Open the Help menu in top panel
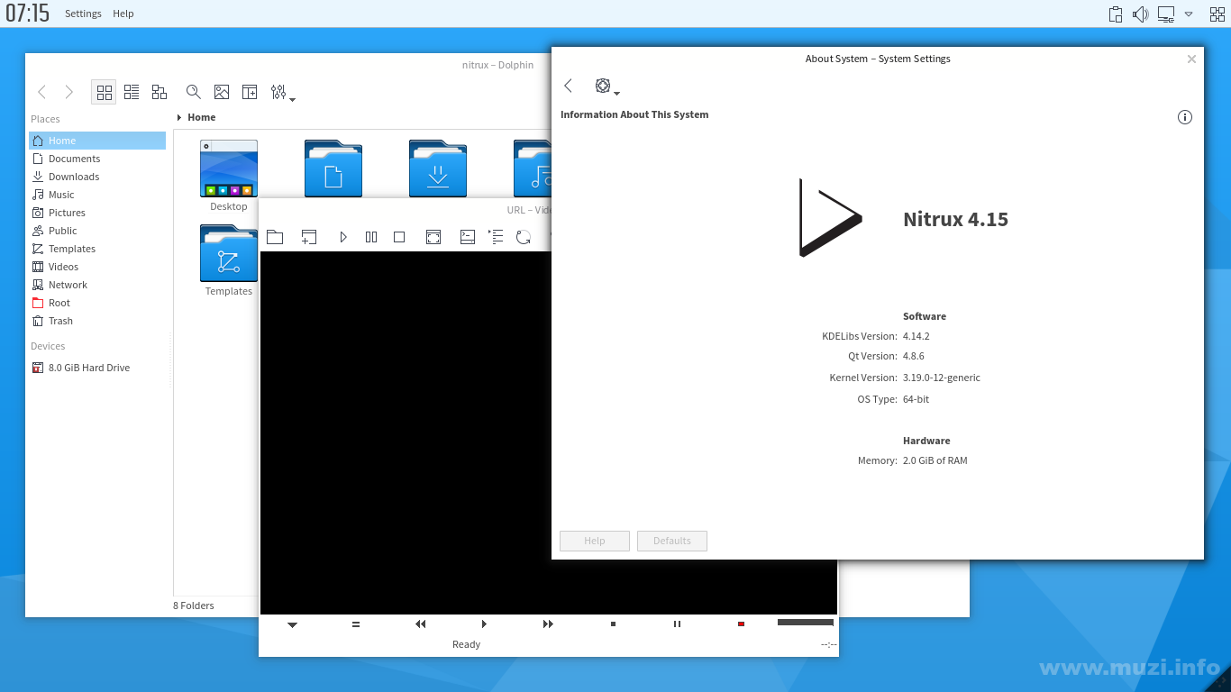Screen dimensions: 1231x692 tap(123, 14)
